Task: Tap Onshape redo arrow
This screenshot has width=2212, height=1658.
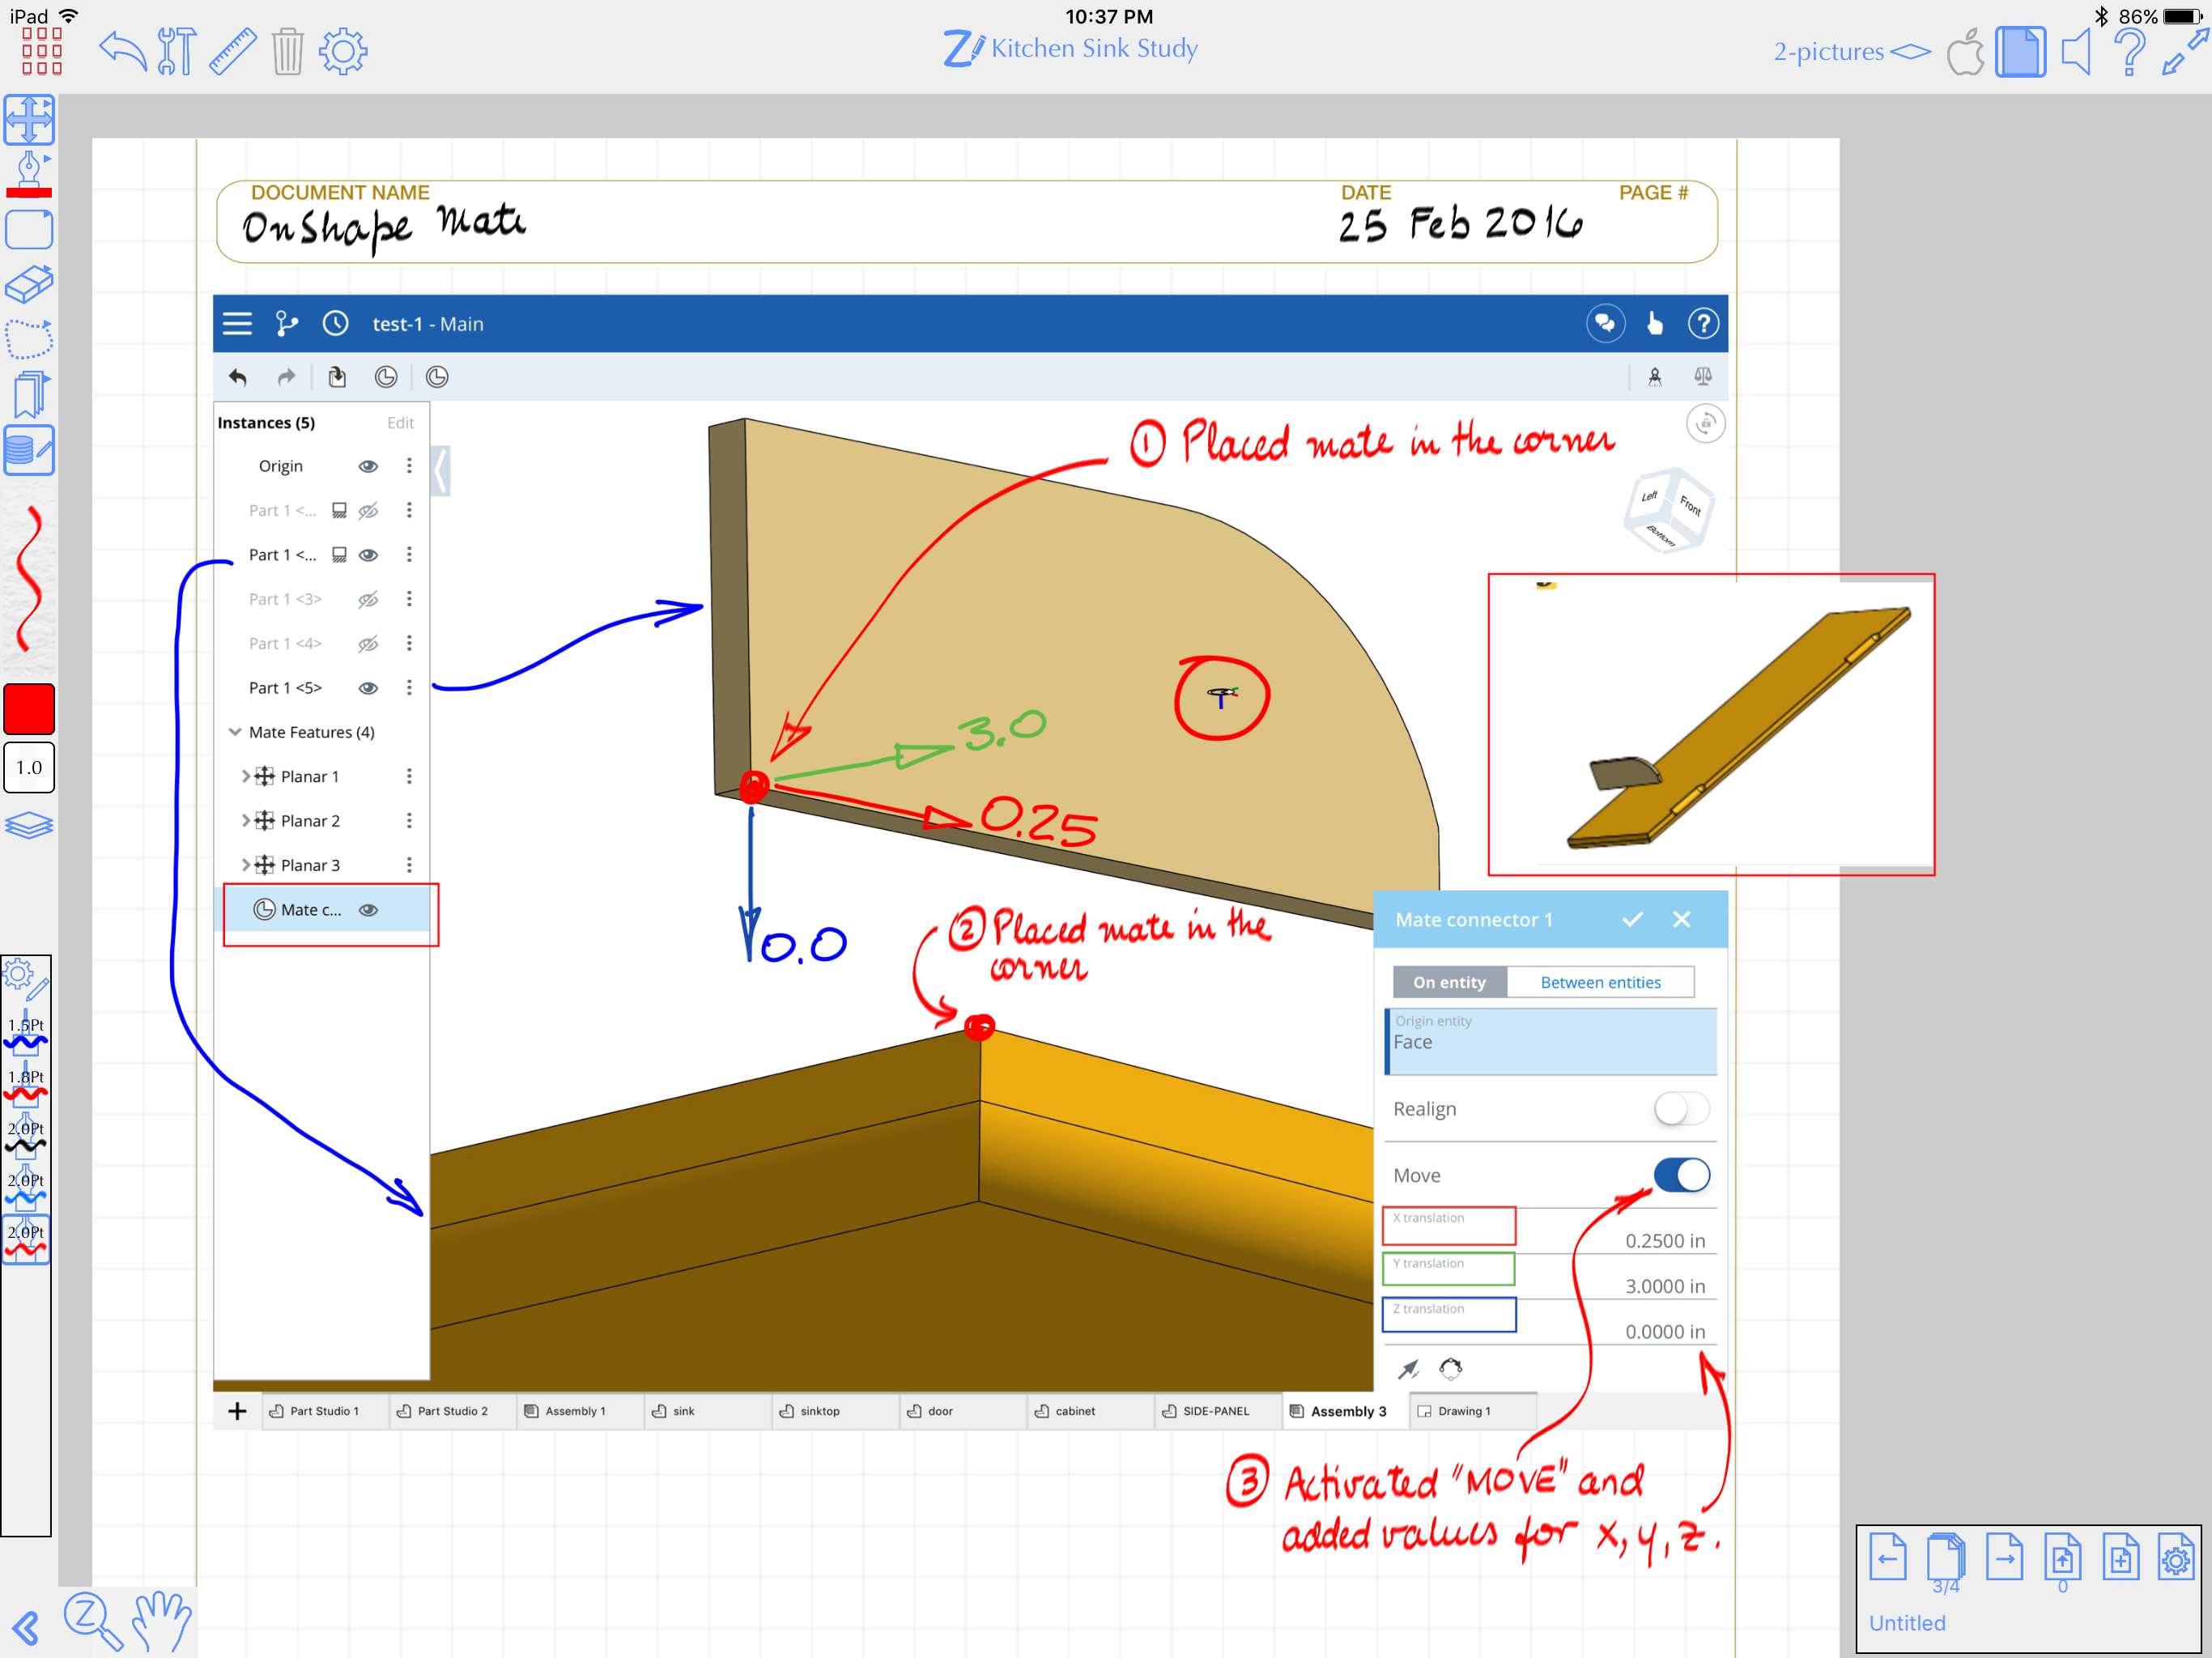Action: (286, 377)
